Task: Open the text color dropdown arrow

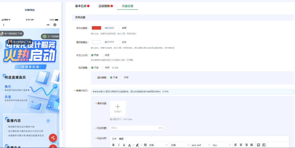Action: coord(133,145)
